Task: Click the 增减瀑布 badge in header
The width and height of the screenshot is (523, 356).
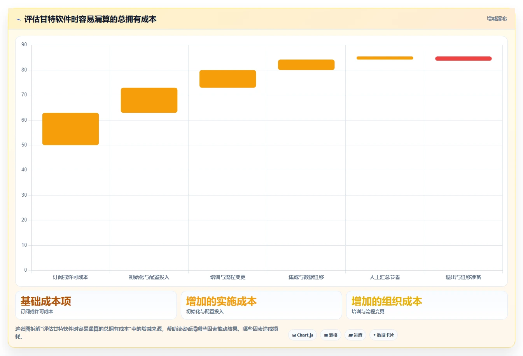Action: pos(497,19)
